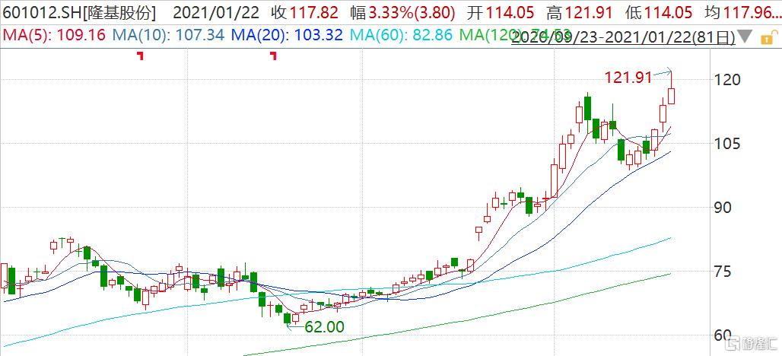Image resolution: width=782 pixels, height=356 pixels.
Task: Click stock code 601012.SH[隆基股份]
Action: point(79,12)
